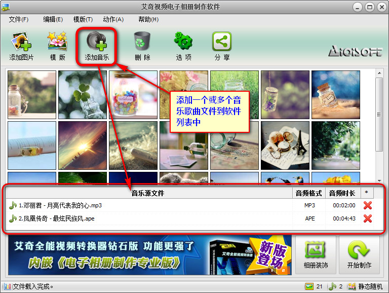Remove the 邓丽君 mp3 track with the red X
Screen dimensions: 389x293
tap(367, 205)
